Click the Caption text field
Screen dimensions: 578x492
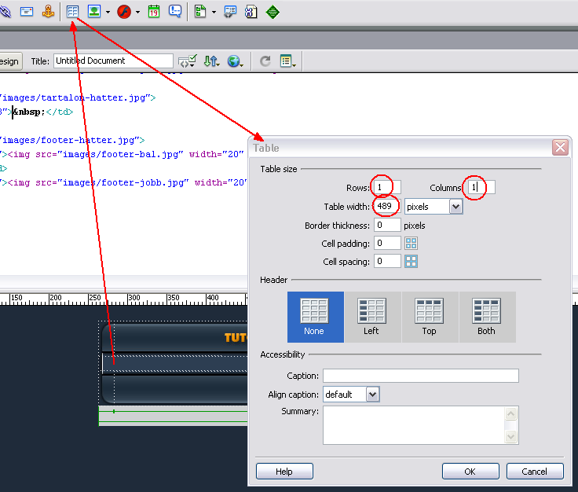(x=420, y=376)
